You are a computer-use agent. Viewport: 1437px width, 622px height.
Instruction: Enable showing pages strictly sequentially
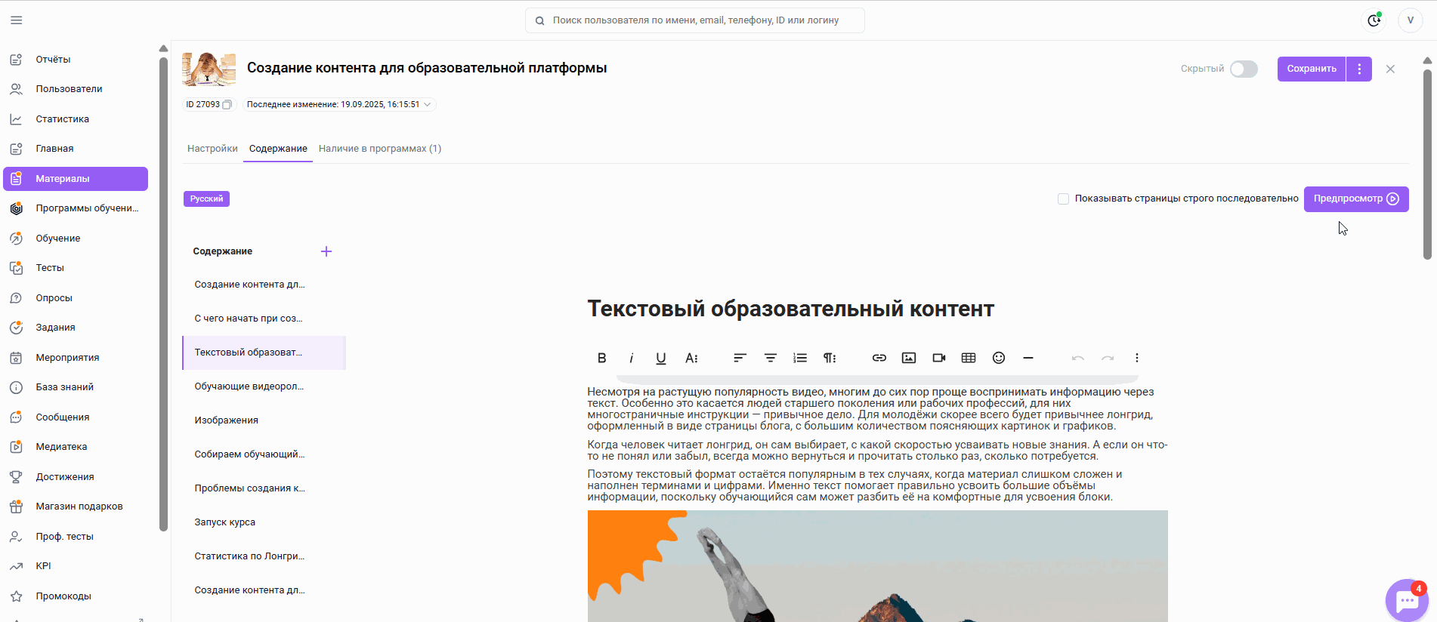[x=1063, y=199]
